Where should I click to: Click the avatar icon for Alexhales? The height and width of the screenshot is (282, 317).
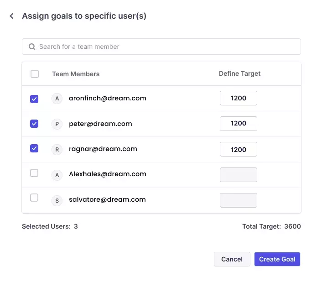tap(57, 175)
